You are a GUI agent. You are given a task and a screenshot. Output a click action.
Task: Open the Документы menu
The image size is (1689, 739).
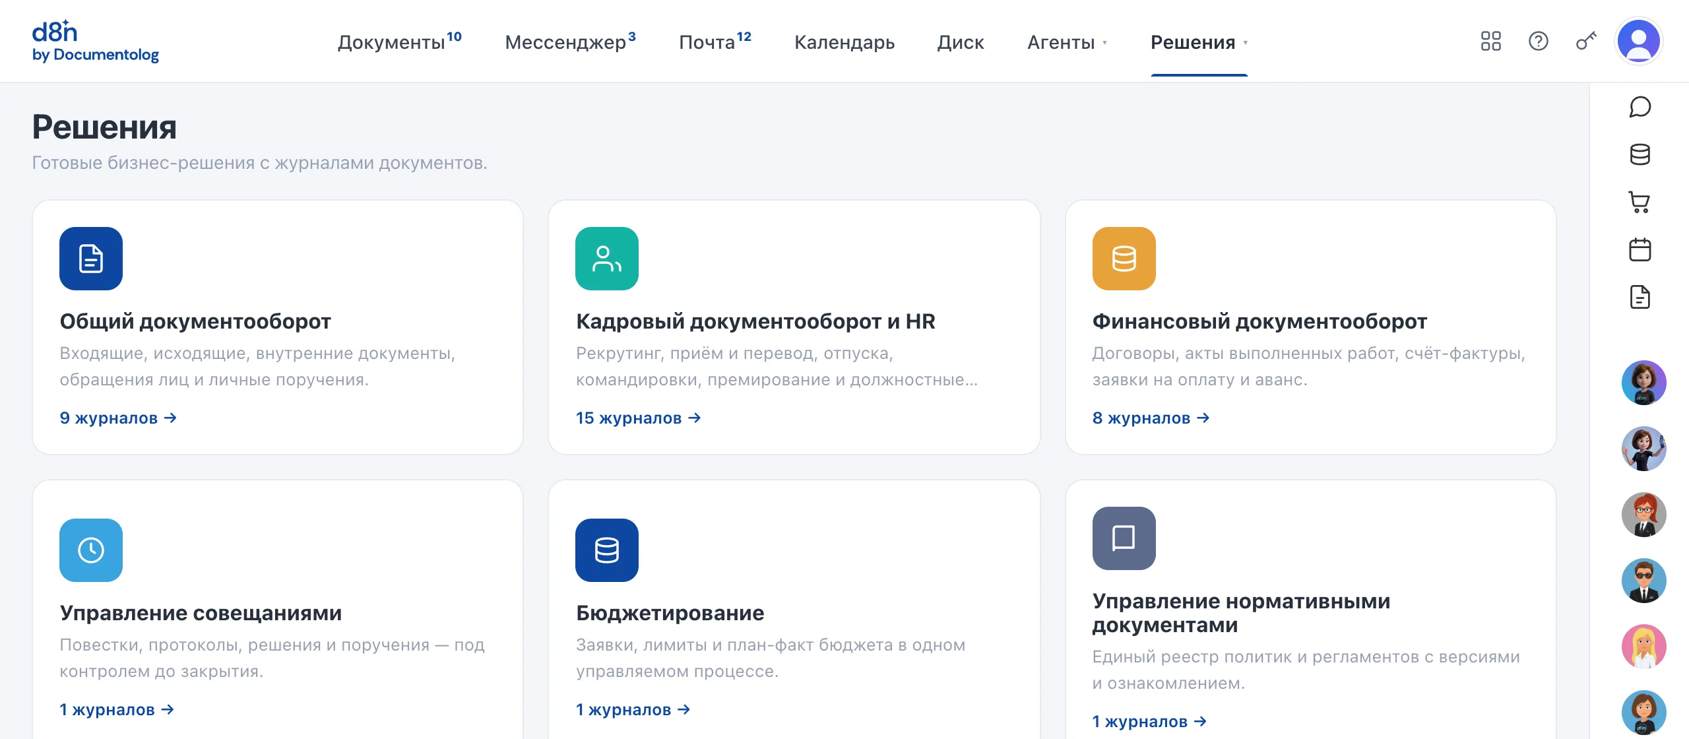(x=399, y=42)
